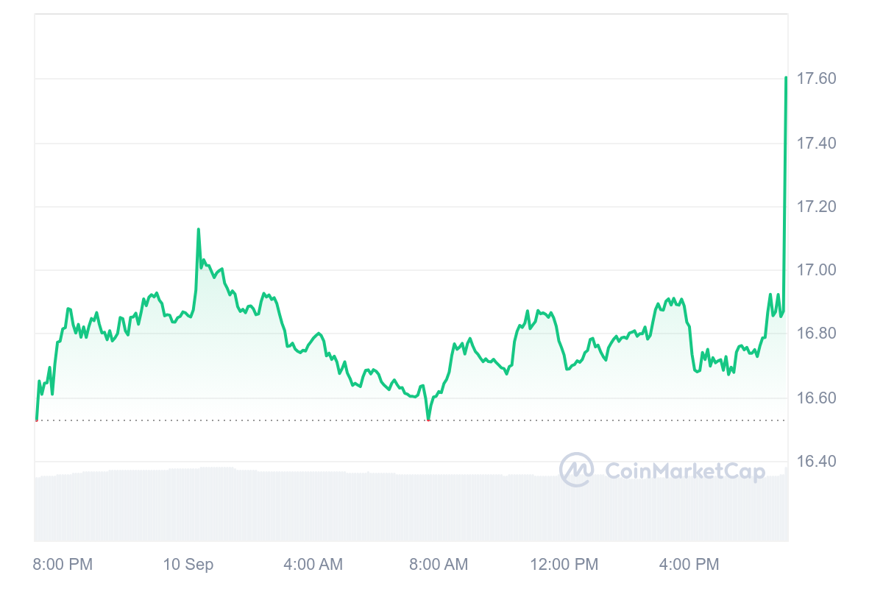The image size is (883, 589).
Task: Click the CoinMarketCap watermark text
Action: click(684, 471)
